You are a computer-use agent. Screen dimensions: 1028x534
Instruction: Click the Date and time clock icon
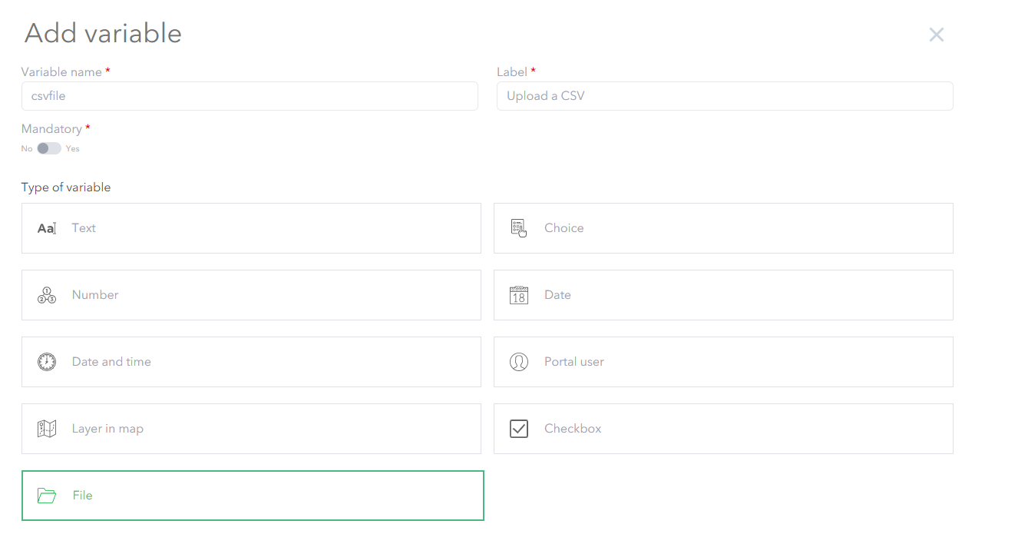pos(47,362)
